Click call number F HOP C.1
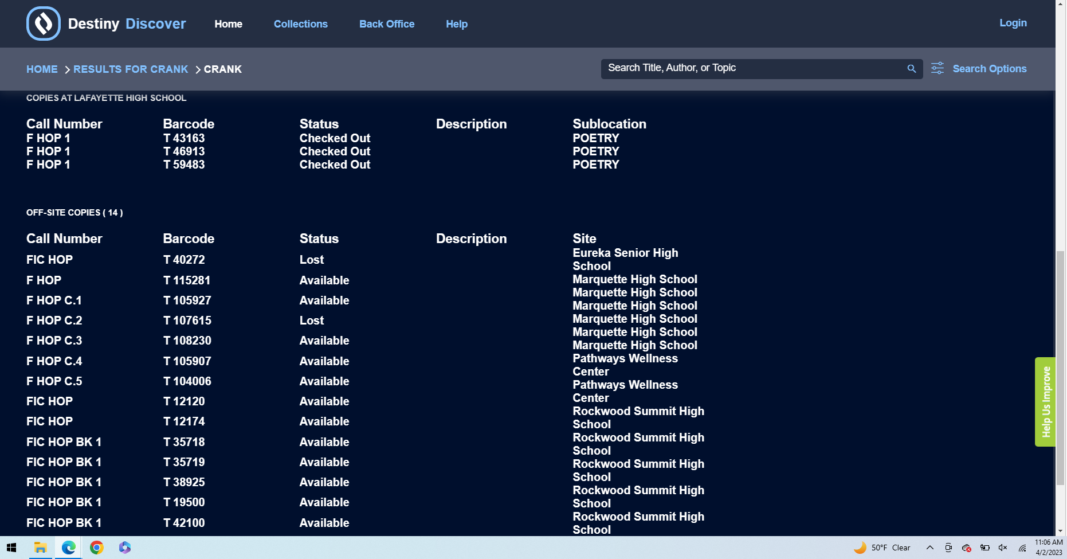 [x=54, y=300]
